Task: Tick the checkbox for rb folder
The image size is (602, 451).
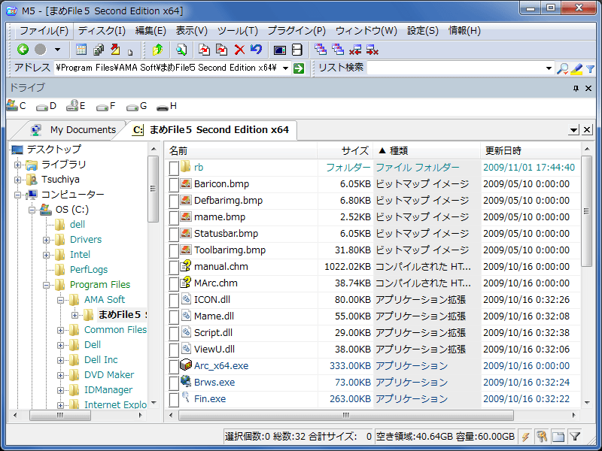Action: 174,168
